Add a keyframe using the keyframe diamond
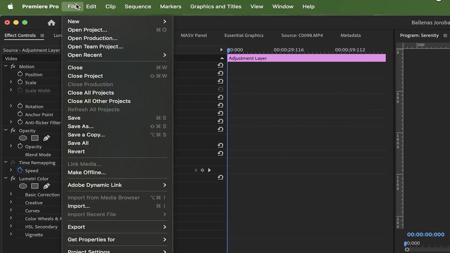This screenshot has width=450, height=253. coord(202,170)
